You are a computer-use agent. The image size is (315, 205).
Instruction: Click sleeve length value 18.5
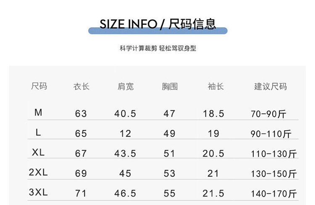coord(213,114)
